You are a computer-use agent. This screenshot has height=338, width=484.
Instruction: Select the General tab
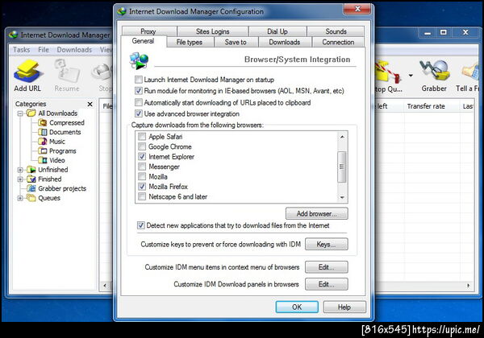[x=144, y=41]
